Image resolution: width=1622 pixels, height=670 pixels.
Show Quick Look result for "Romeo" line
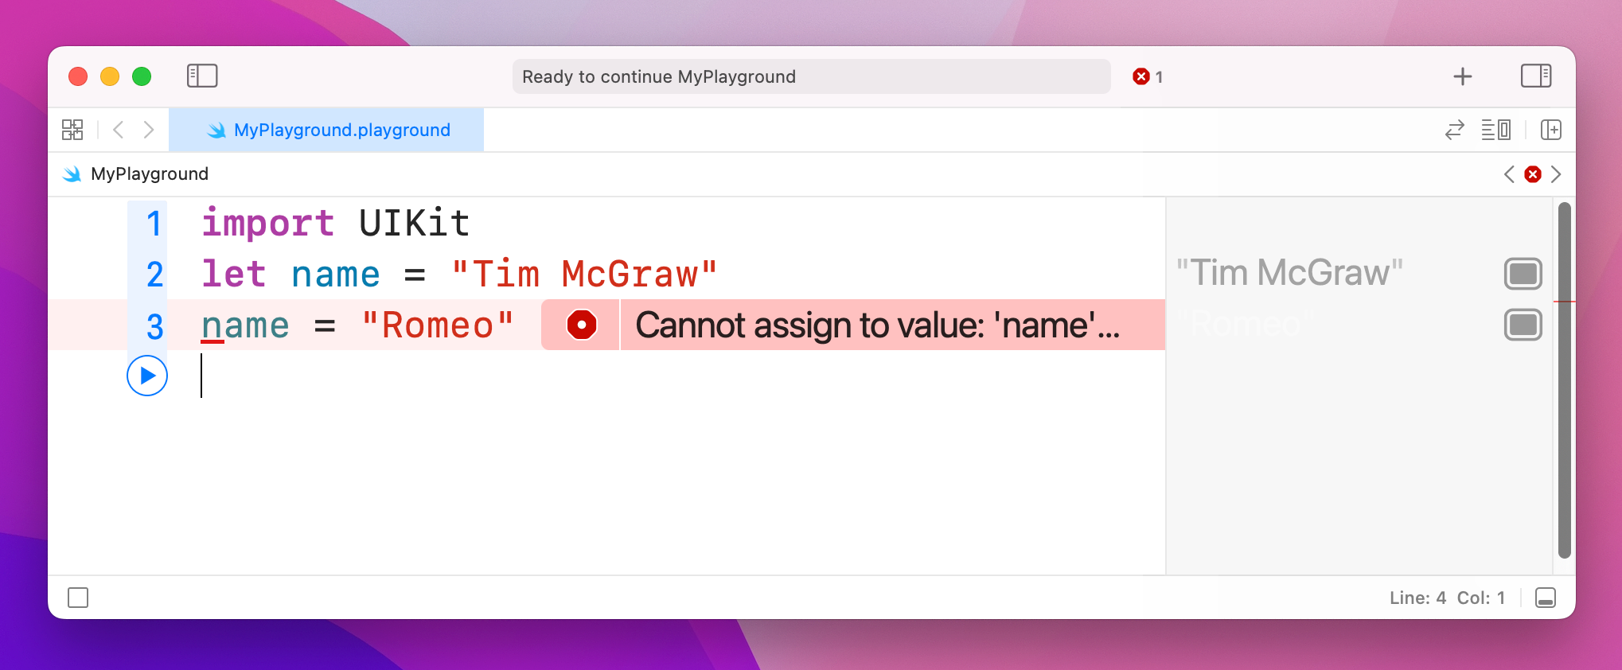[1523, 325]
